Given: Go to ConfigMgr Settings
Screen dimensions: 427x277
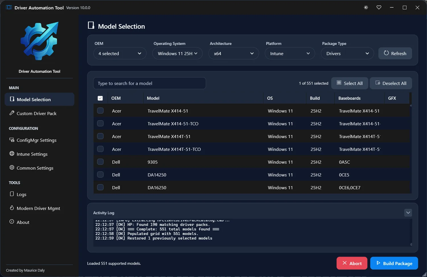Looking at the screenshot, I should pos(40,140).
